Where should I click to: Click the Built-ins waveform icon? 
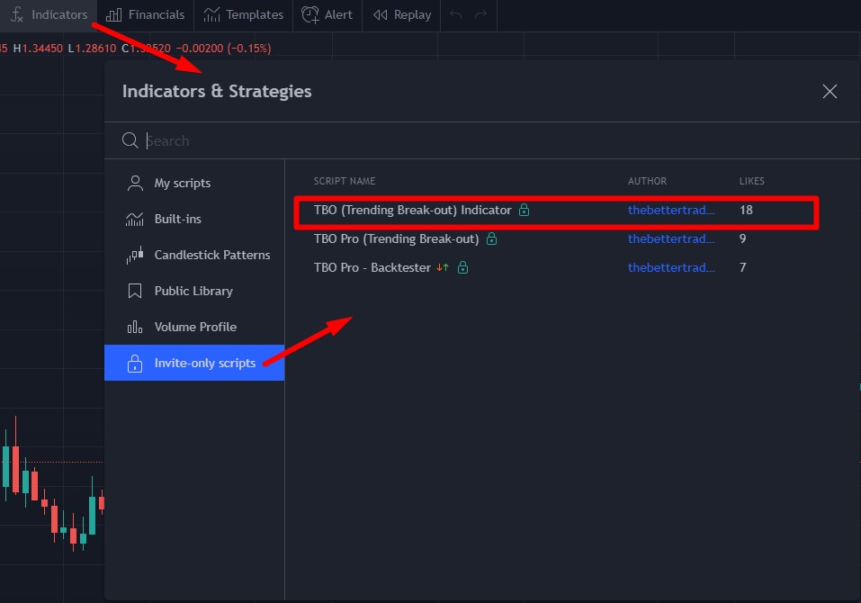pos(134,219)
